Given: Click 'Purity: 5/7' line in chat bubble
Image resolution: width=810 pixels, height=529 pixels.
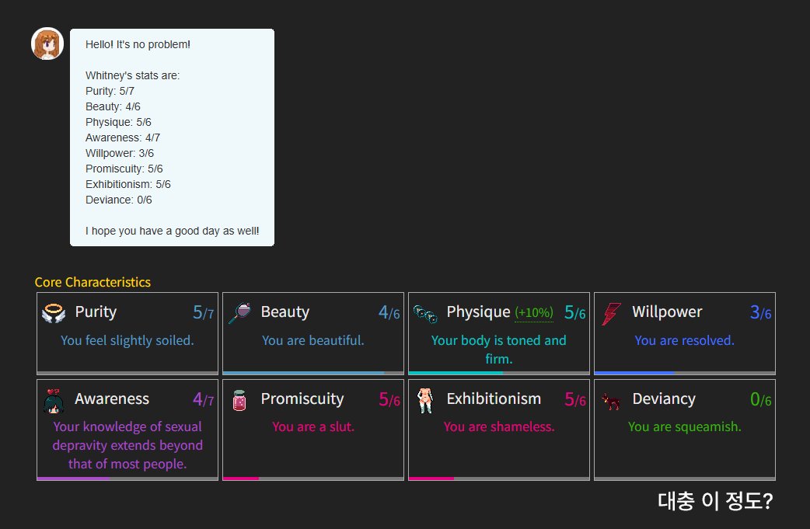Looking at the screenshot, I should 110,91.
